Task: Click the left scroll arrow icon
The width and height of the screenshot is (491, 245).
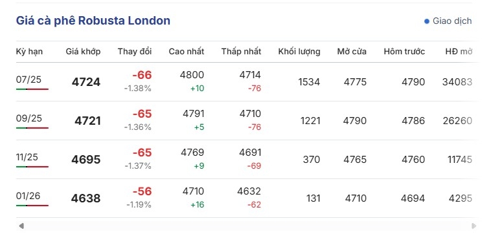Action: 21,226
